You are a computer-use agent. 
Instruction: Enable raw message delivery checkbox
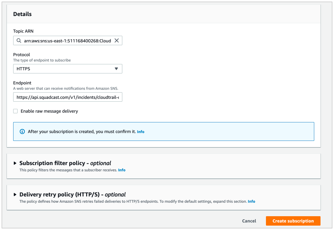click(15, 111)
